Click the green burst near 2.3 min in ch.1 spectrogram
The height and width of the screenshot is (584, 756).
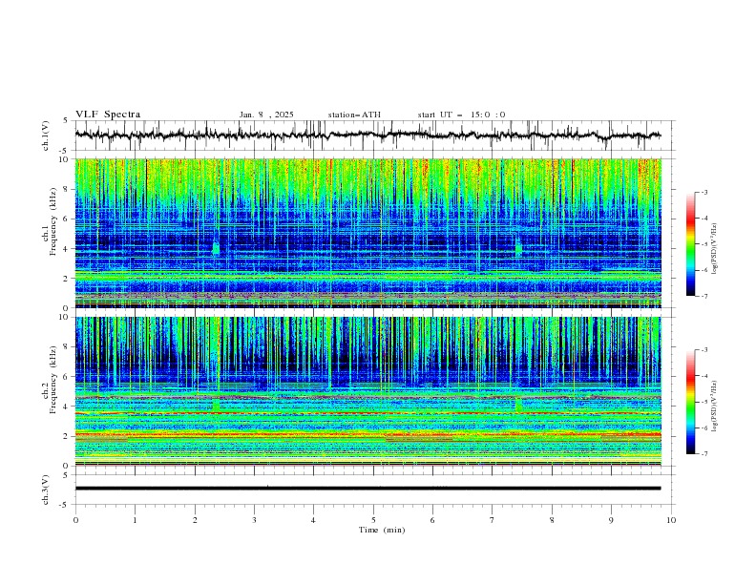pyautogui.click(x=216, y=248)
